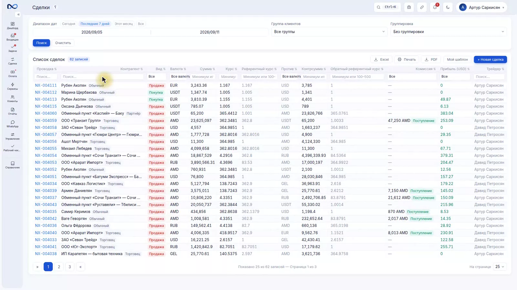Click the Проводка search filter field

[x=46, y=77]
